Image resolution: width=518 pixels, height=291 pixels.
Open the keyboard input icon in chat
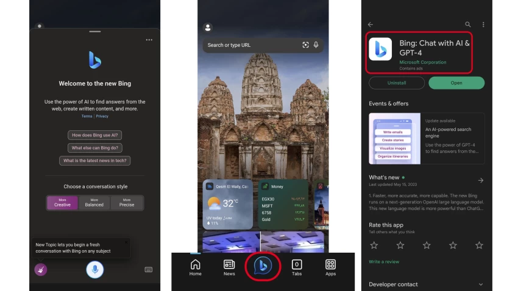click(x=149, y=270)
